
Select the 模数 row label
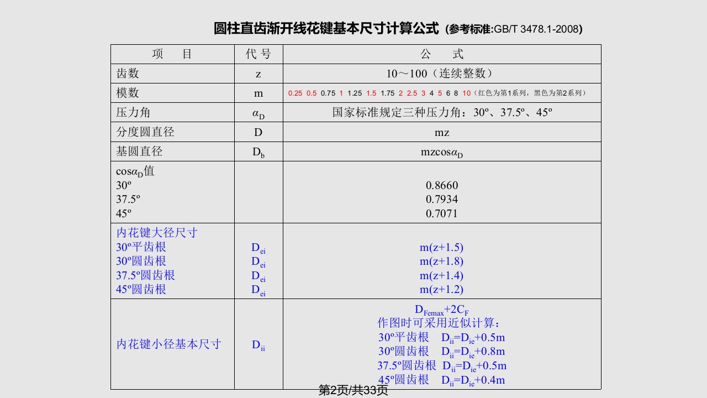coord(128,93)
